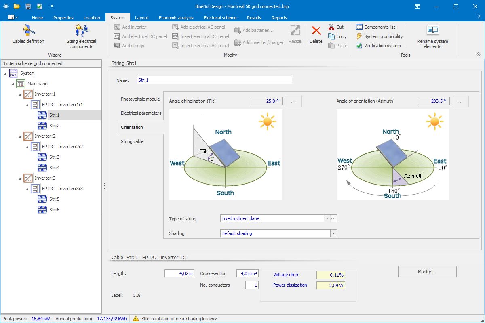Click Rename system elements tool
This screenshot has width=485, height=323.
432,37
